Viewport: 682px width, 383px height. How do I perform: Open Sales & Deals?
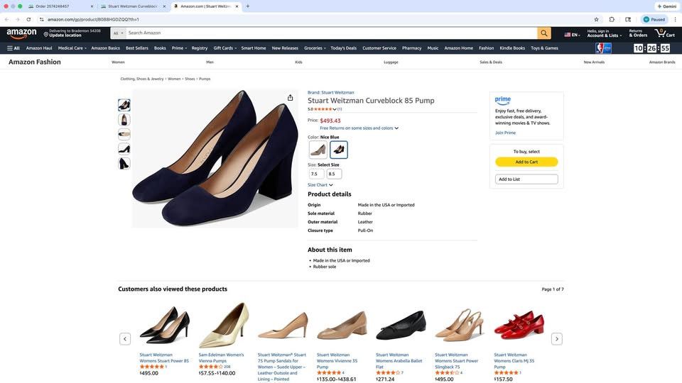pos(491,62)
